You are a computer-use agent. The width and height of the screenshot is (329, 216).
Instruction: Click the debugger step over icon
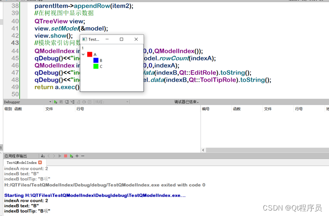click(67, 102)
